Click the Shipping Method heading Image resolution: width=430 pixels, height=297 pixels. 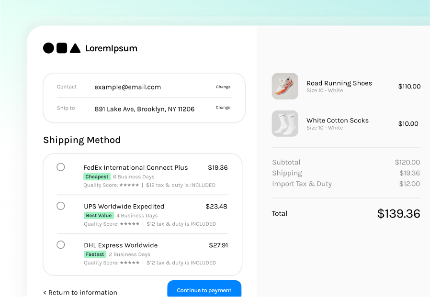tap(82, 140)
